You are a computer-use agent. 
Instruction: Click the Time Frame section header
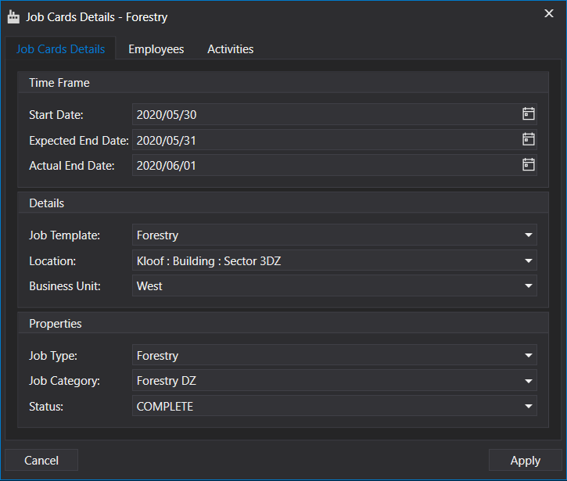(283, 82)
